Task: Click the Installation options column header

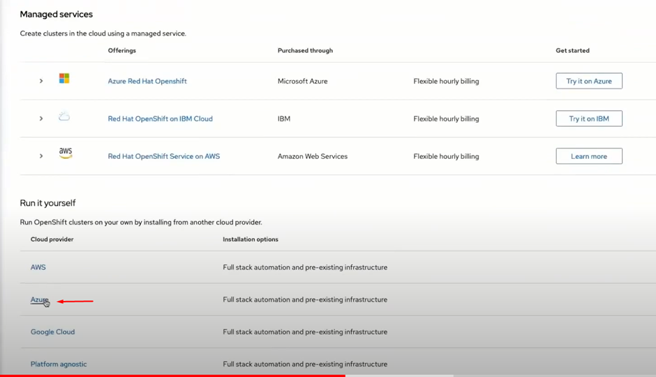Action: click(251, 240)
